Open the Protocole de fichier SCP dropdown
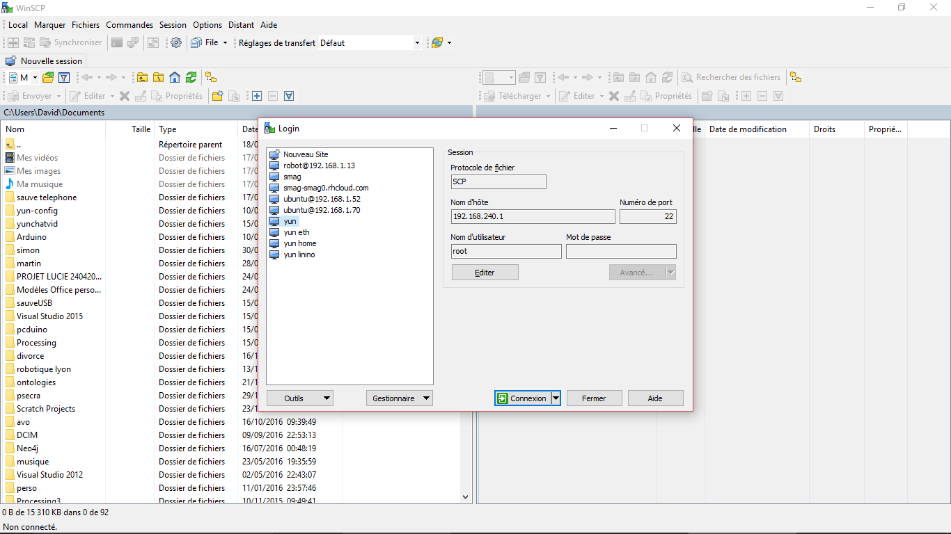Viewport: 951px width, 534px height. tap(498, 181)
